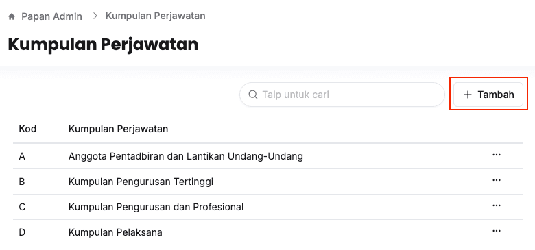
Task: Focus the "Taip untuk cari" search field
Action: click(342, 95)
